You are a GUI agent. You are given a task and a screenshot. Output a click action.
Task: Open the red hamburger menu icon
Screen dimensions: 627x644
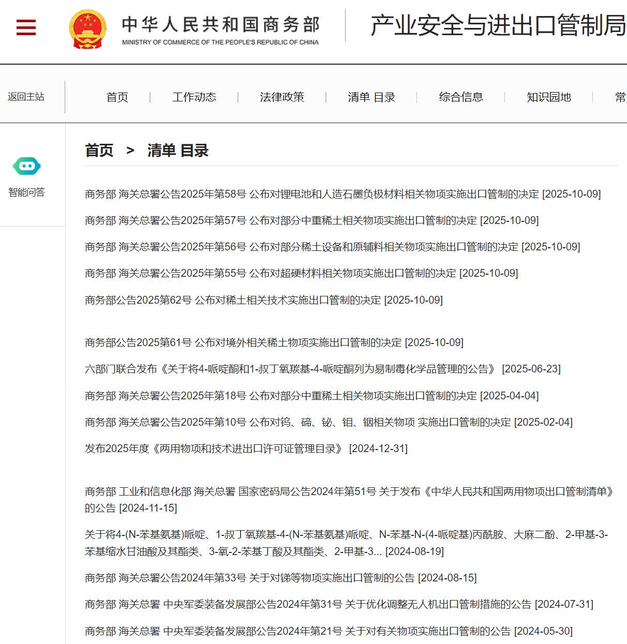pos(26,27)
